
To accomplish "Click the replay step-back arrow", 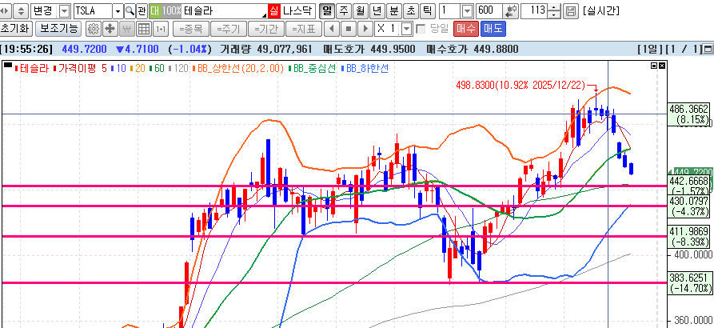I will coord(332,29).
